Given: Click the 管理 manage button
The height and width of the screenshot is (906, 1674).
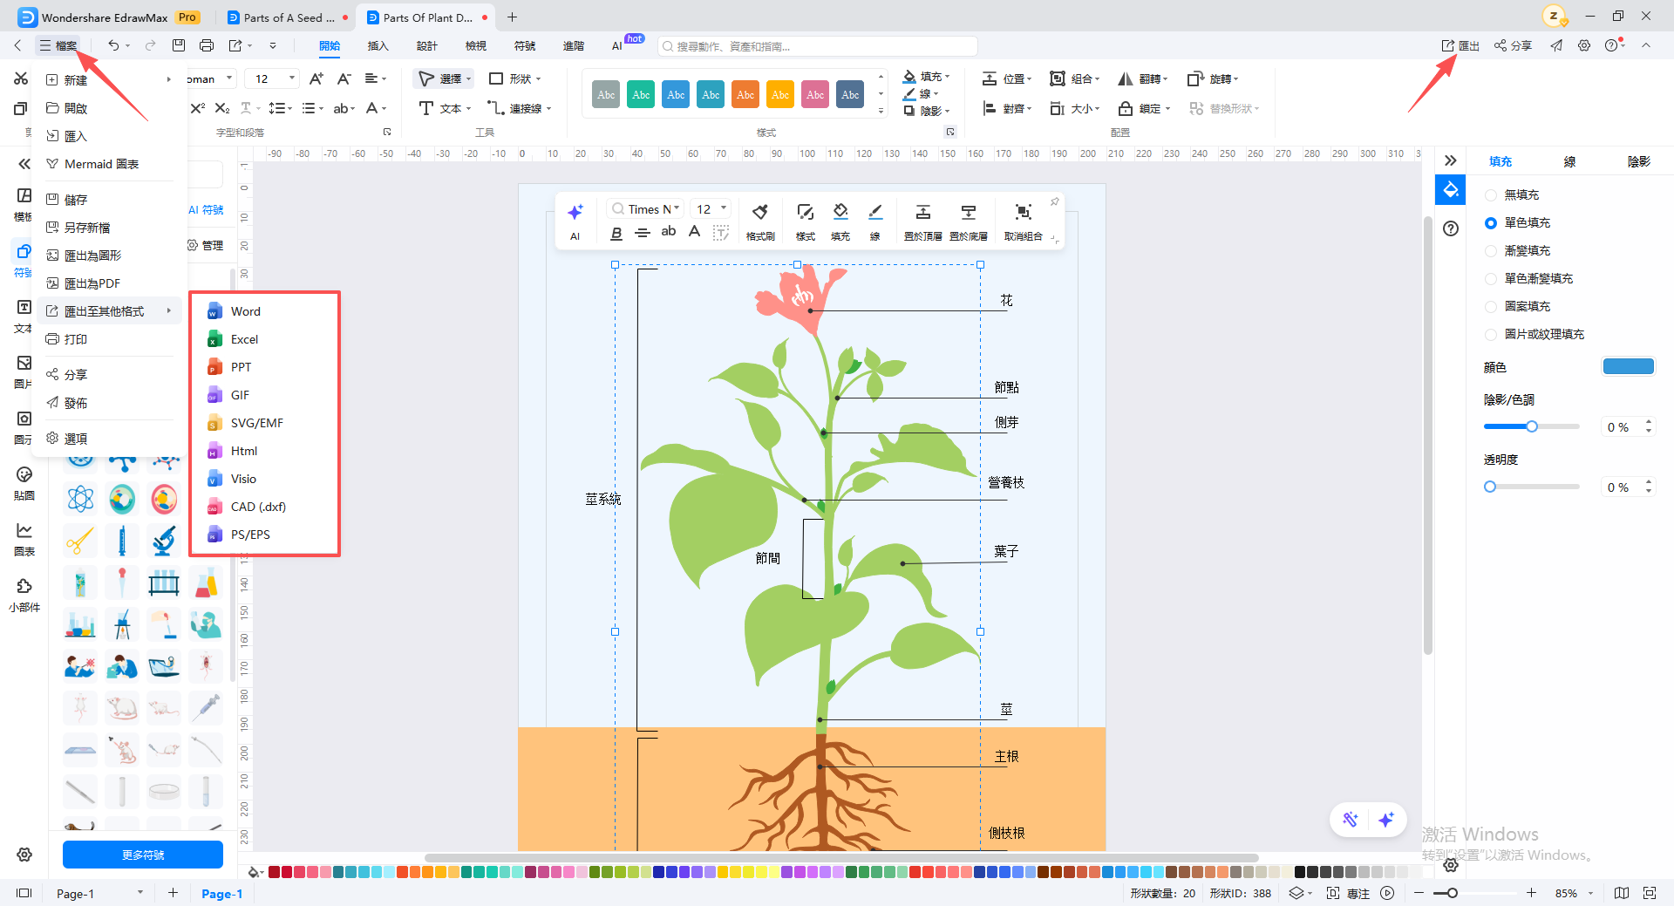Looking at the screenshot, I should tap(206, 246).
